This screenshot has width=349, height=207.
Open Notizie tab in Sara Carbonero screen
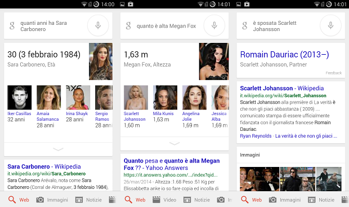[x=88, y=200]
